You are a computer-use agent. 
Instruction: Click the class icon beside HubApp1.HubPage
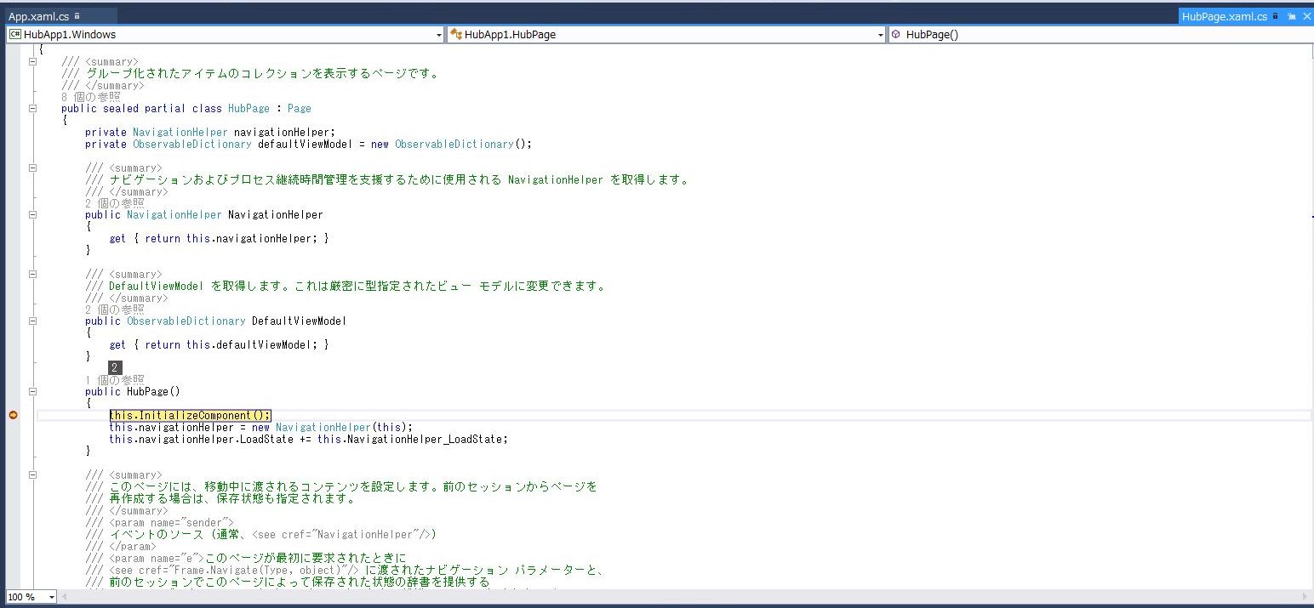click(x=456, y=35)
